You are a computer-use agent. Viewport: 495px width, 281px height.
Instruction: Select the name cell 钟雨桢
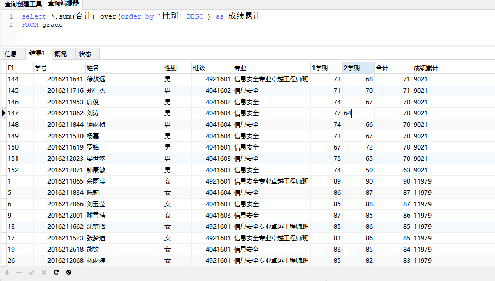click(x=124, y=124)
